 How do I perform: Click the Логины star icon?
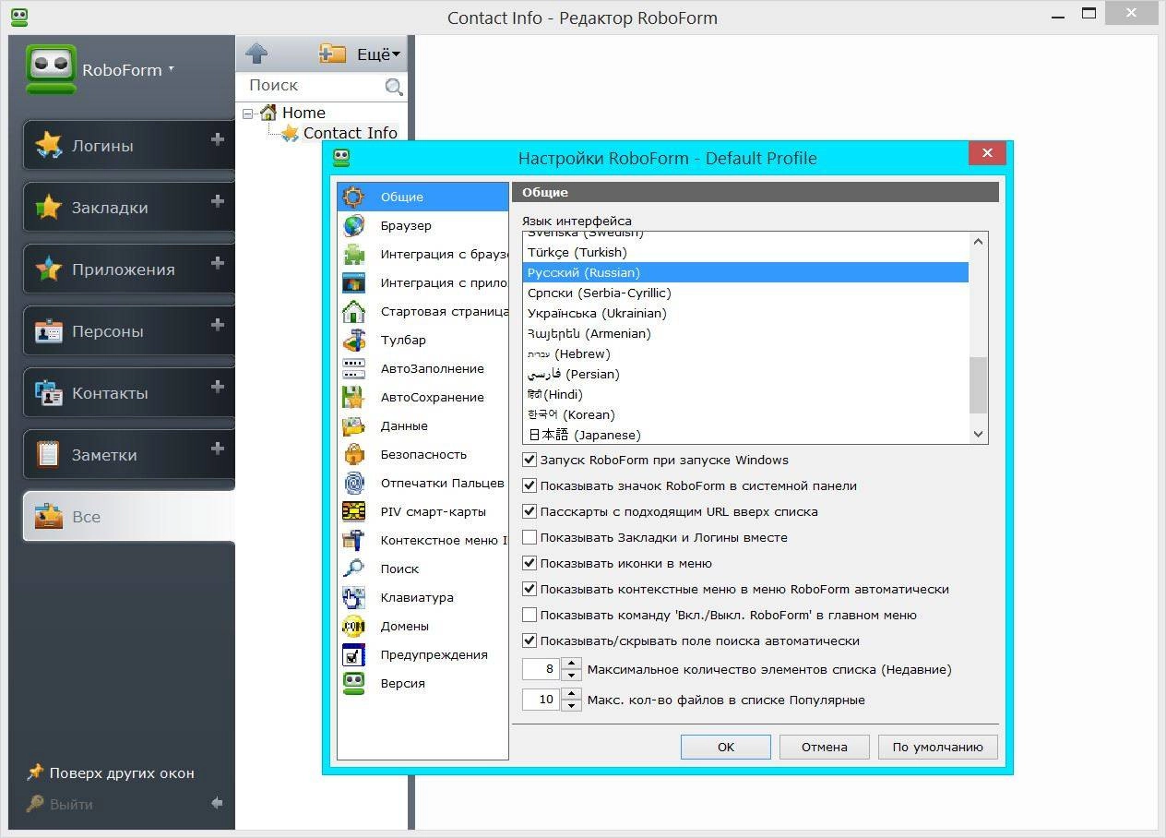tap(48, 146)
